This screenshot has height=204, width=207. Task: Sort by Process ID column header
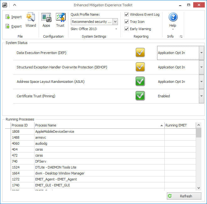[23, 125]
